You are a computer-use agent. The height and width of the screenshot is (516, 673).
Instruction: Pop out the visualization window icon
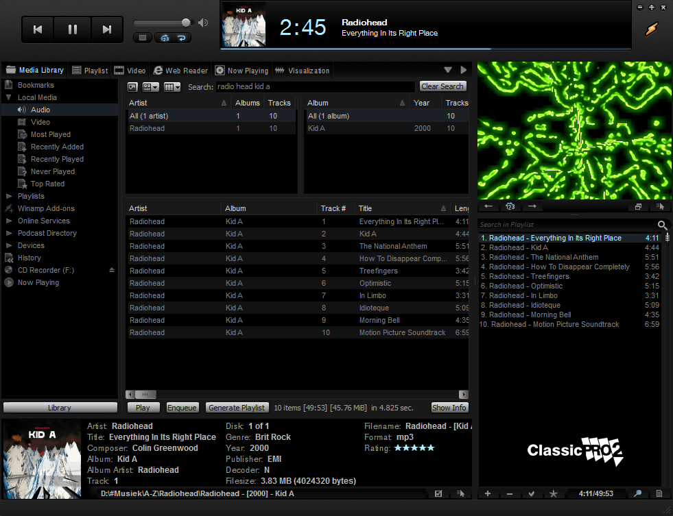(638, 206)
